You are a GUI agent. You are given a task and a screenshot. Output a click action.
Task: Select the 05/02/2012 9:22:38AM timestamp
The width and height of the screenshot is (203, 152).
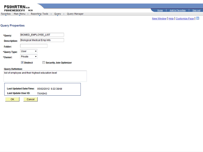coord(49,89)
